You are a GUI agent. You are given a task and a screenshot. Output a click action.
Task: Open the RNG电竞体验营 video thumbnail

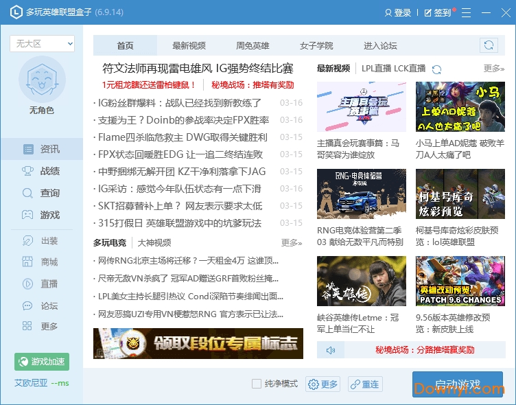pos(362,194)
